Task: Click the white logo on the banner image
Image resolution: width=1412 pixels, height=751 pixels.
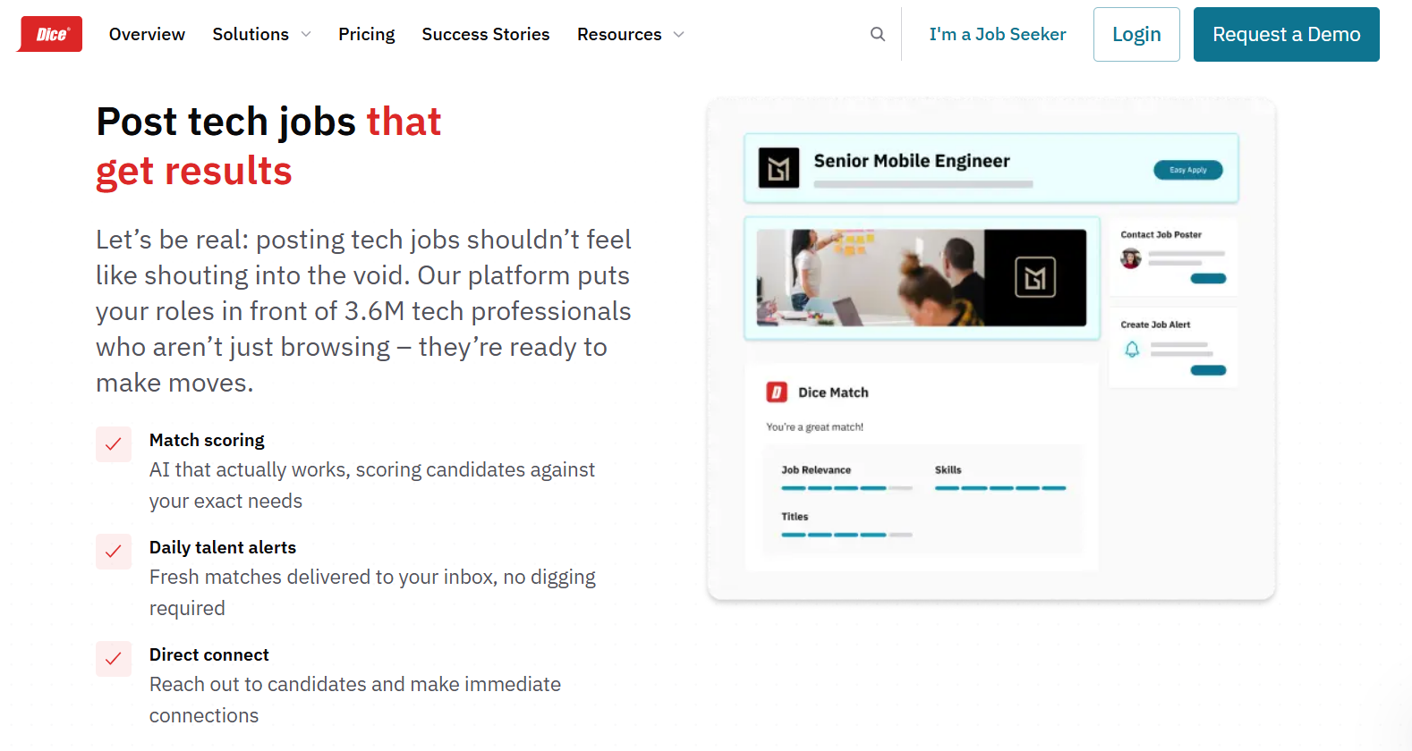Action: coord(1034,278)
